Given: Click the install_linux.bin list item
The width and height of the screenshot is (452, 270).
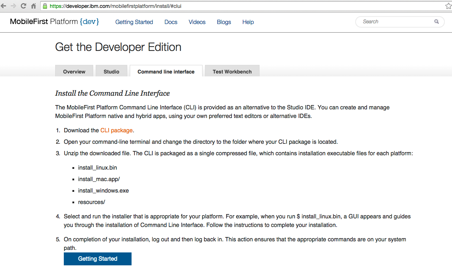Looking at the screenshot, I should [x=97, y=167].
